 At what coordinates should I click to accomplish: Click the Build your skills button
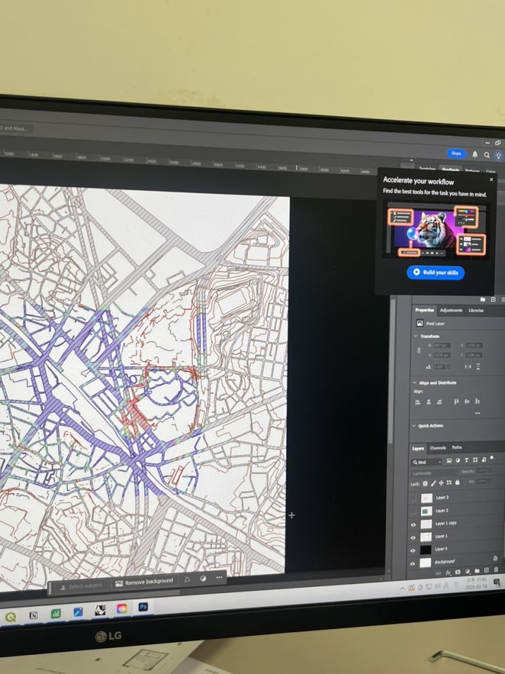(x=436, y=272)
